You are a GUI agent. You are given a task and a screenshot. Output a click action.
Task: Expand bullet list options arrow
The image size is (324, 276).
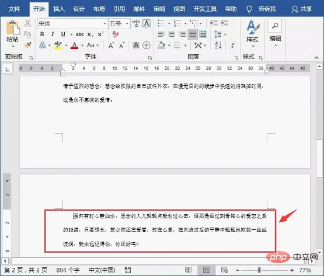pyautogui.click(x=169, y=23)
